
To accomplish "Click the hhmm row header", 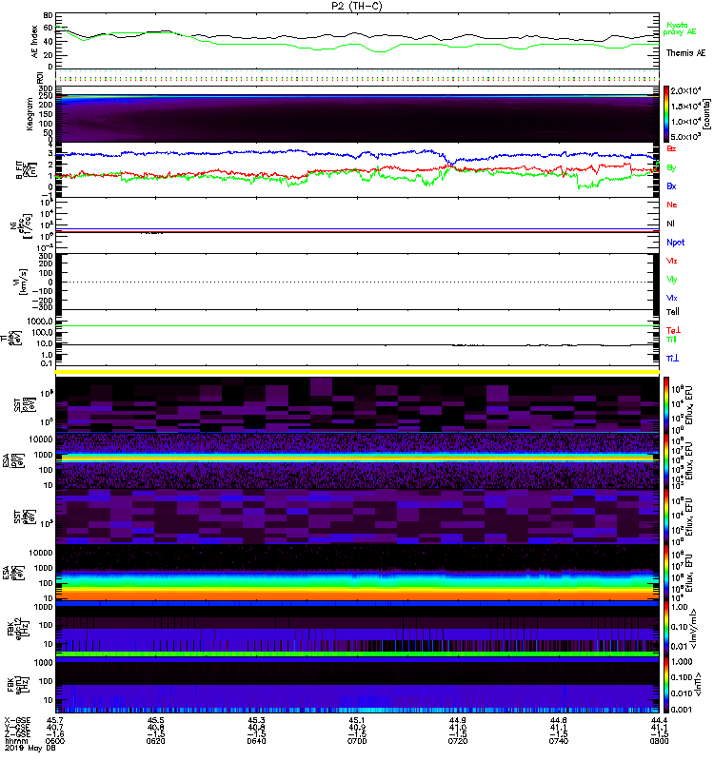I will 16,741.
